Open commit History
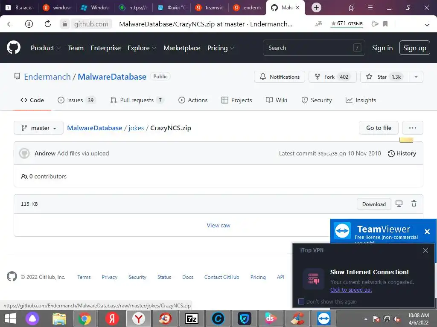 pos(402,153)
